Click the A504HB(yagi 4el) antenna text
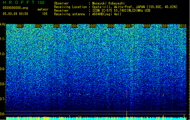The height and width of the screenshot is (120, 190). pos(107,14)
